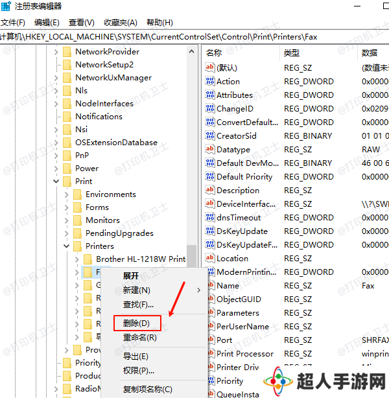Screen dimensions: 389x398
Task: Collapse the Print tree node
Action: [56, 181]
